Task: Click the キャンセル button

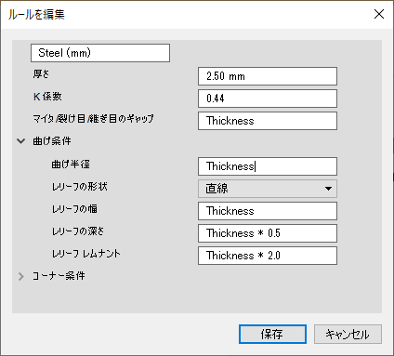Action: pyautogui.click(x=348, y=334)
